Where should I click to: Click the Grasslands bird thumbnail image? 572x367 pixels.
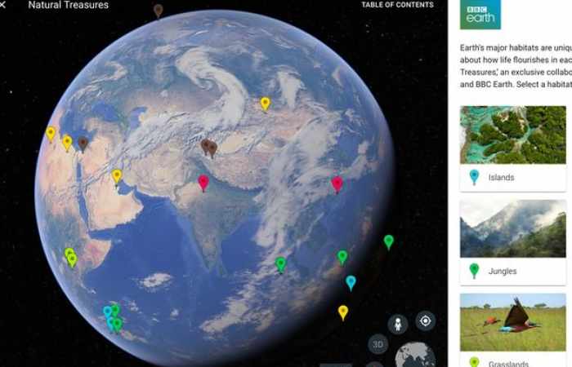513,322
